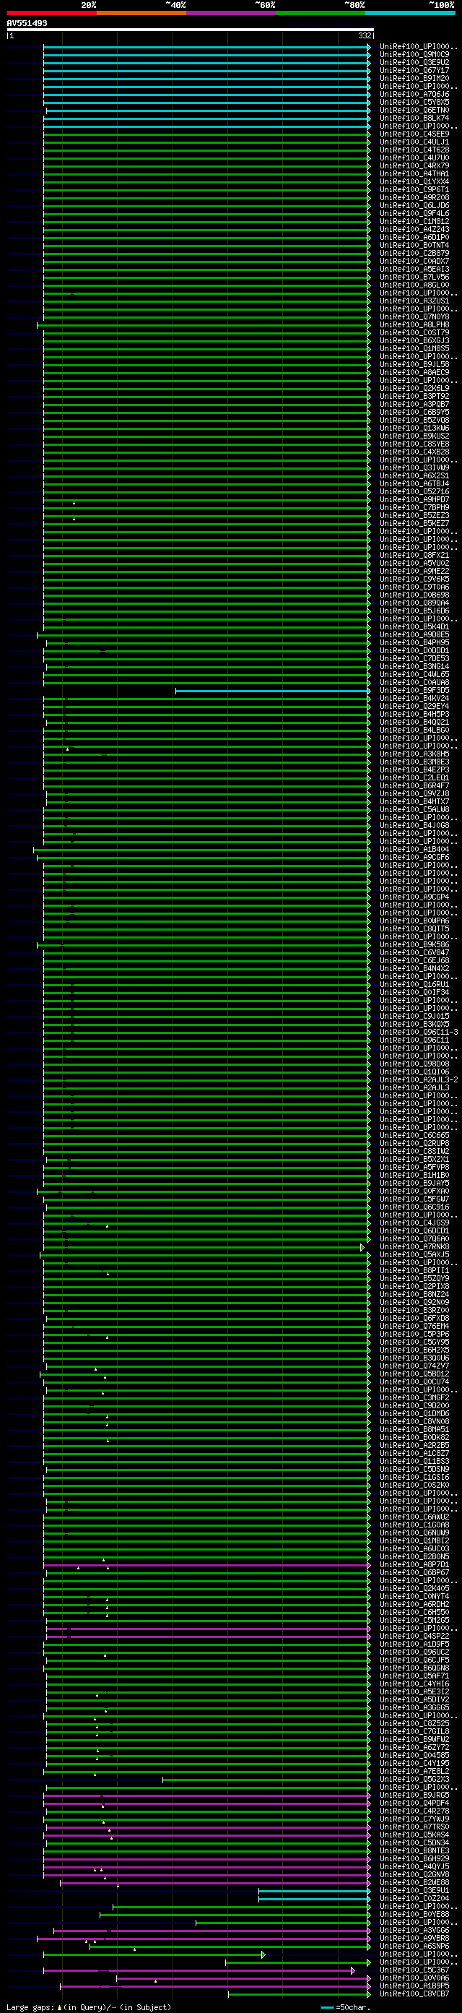462x2013 pixels.
Task: Select hit label UniRef100_A9HPD7
Action: point(414,499)
